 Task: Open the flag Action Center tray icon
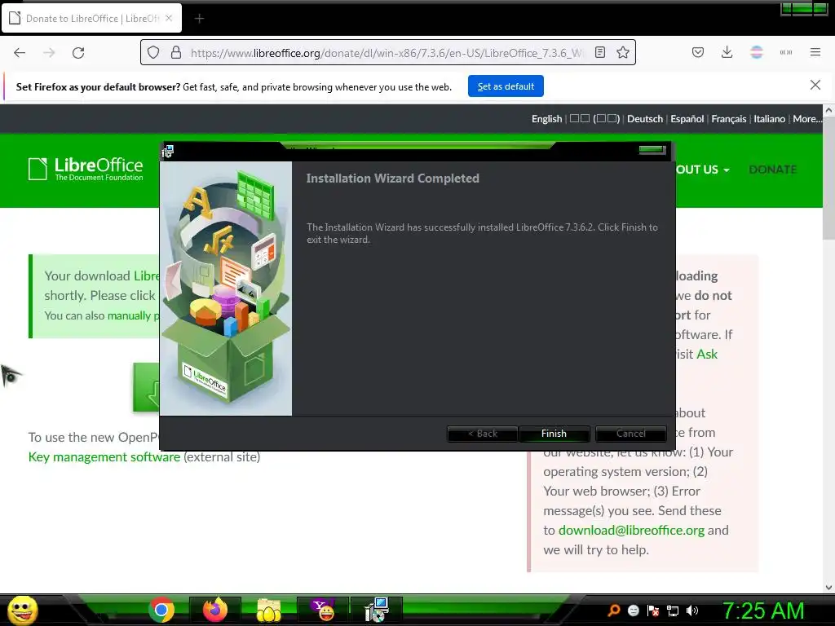tap(653, 611)
